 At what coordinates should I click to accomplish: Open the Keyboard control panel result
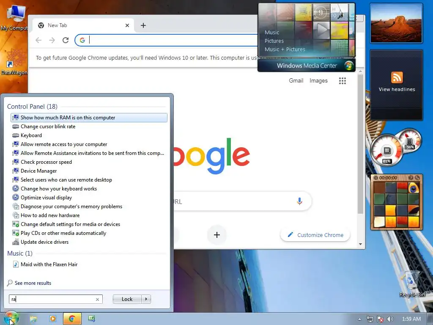[x=89, y=135]
